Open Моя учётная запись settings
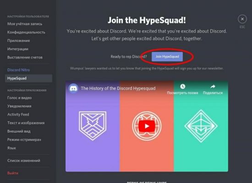 click(x=25, y=24)
